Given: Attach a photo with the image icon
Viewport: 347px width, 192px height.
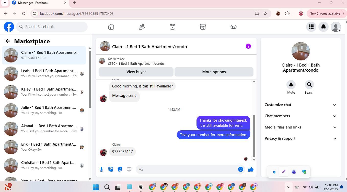Looking at the screenshot, I should click(x=111, y=169).
